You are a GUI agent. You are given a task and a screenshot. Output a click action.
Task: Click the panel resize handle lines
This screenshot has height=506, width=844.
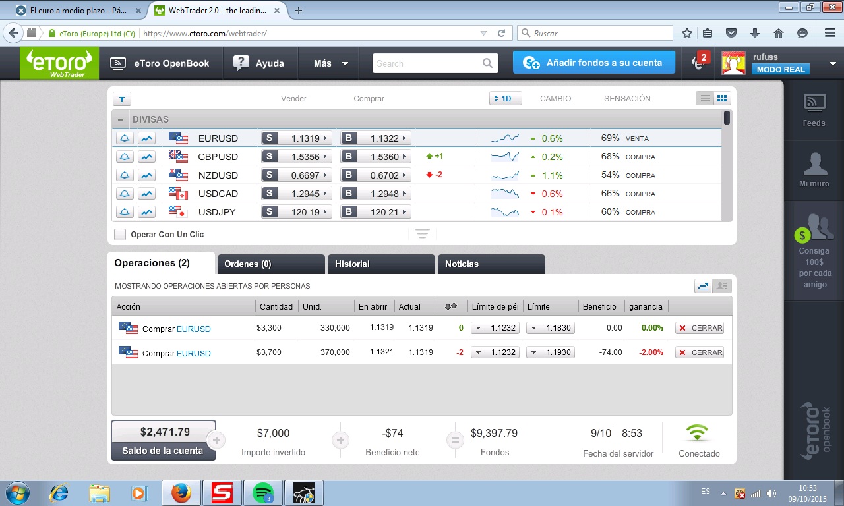pos(422,234)
